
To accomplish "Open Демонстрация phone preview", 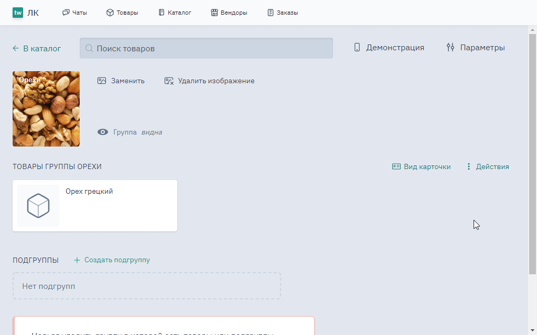I will [x=389, y=48].
